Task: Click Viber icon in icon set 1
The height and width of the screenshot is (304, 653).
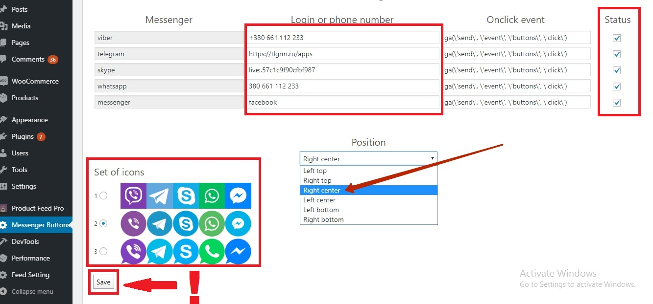Action: [x=133, y=195]
